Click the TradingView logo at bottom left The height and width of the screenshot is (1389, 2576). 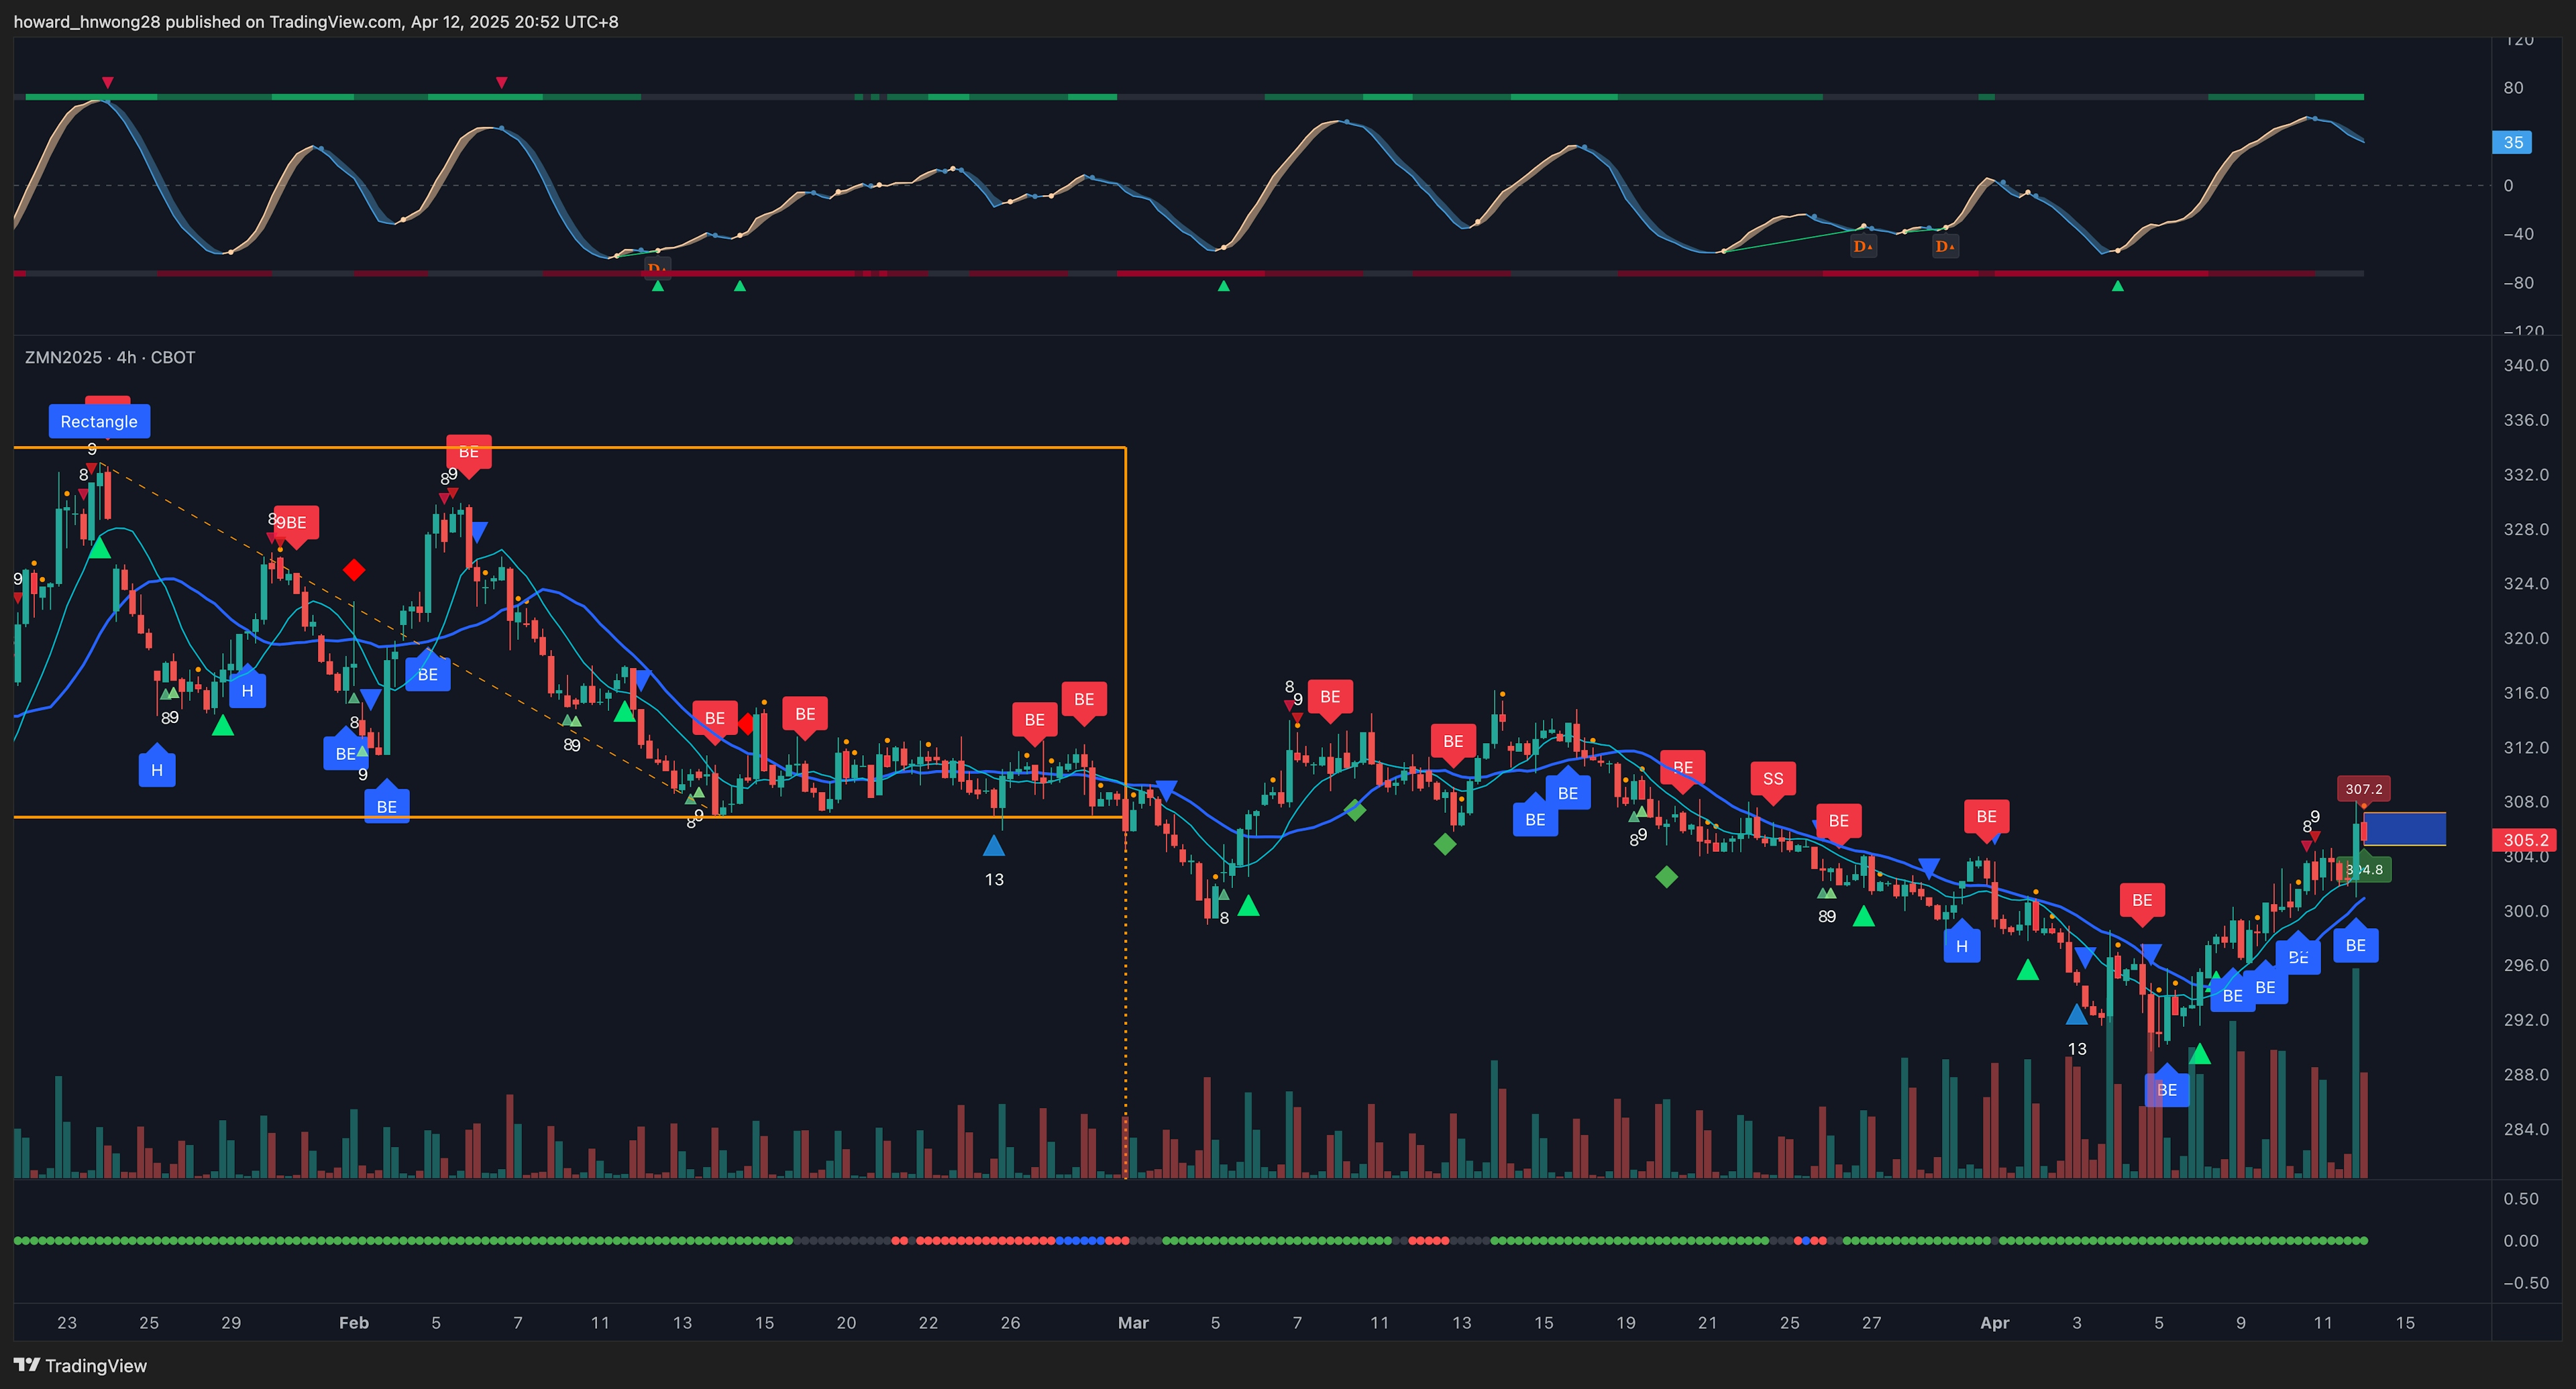click(x=80, y=1365)
